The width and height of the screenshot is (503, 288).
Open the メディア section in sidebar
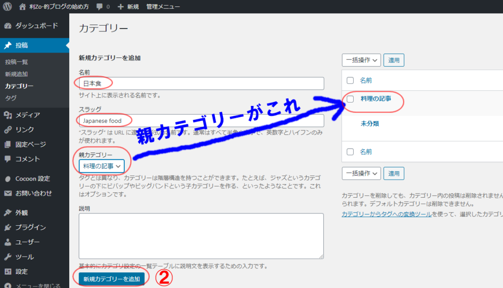coord(28,115)
